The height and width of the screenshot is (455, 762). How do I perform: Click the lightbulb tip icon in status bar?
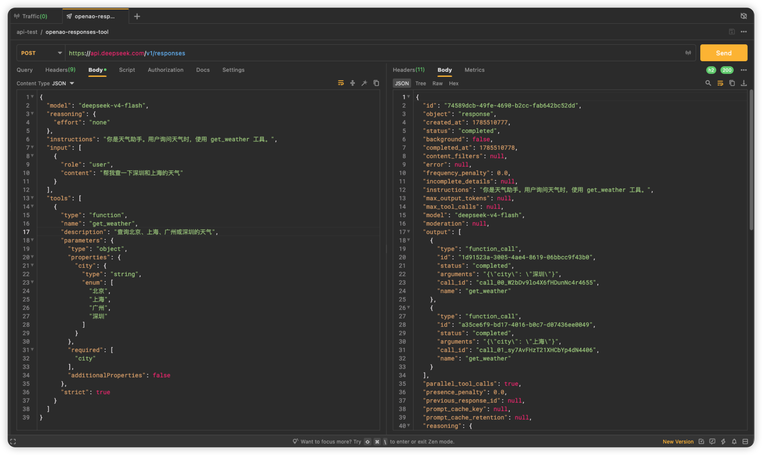[295, 442]
